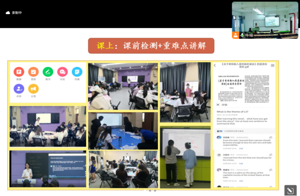Click the orange participant avatar icon
Viewport: 300px width, 196px height.
(236, 35)
